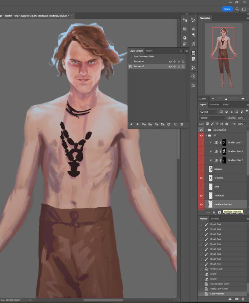Apply the next layer comp with forward arrow
Image resolution: width=249 pixels, height=303 pixels.
137,124
